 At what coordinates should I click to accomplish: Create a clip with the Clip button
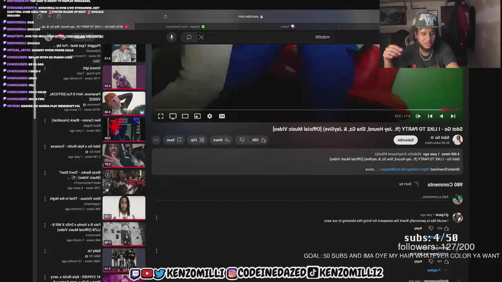click(198, 140)
